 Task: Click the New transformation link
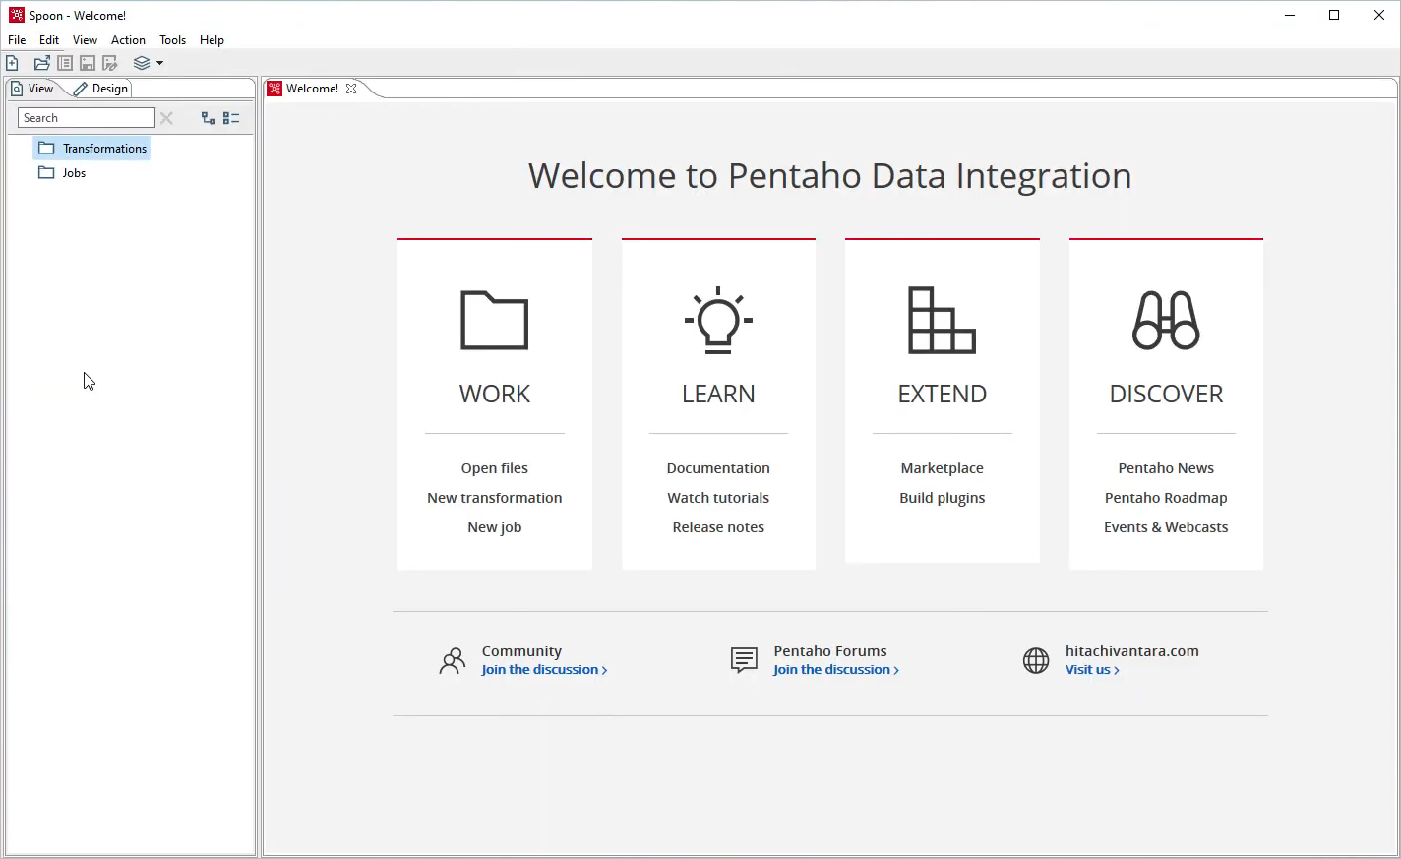point(495,498)
